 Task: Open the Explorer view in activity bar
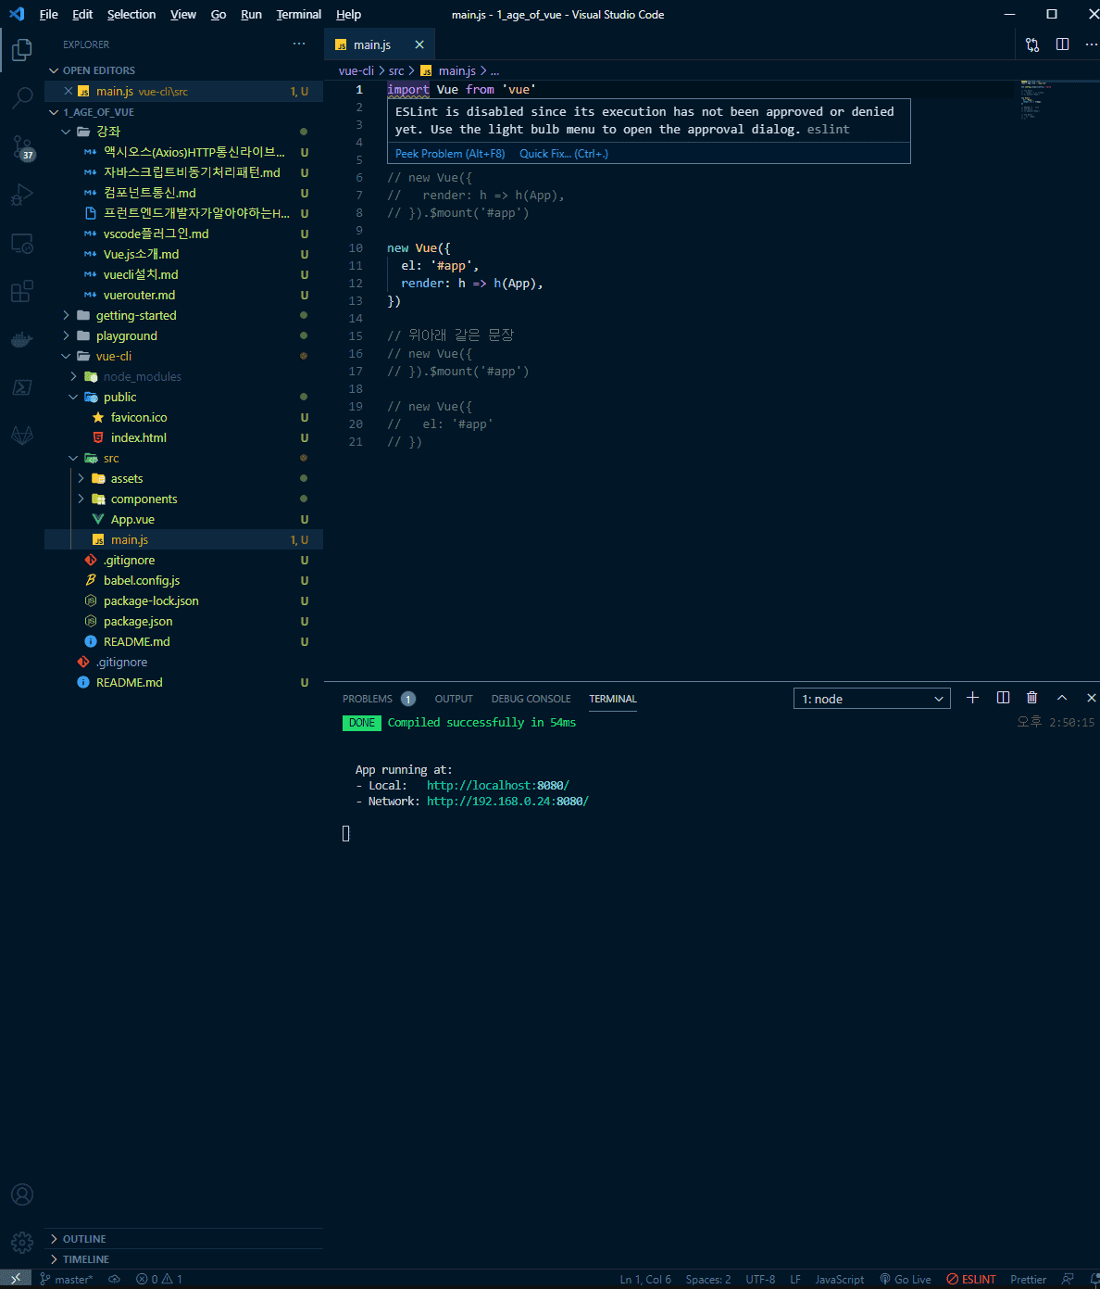click(22, 49)
